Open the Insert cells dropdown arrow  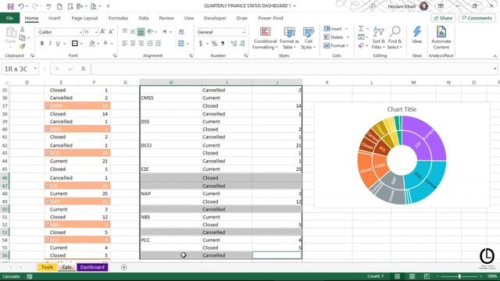point(346,29)
